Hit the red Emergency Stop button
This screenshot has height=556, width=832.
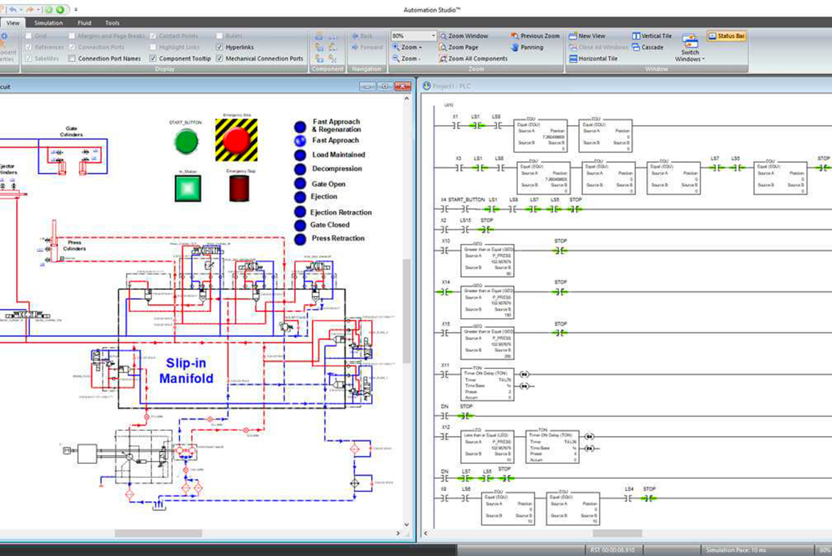tap(236, 140)
